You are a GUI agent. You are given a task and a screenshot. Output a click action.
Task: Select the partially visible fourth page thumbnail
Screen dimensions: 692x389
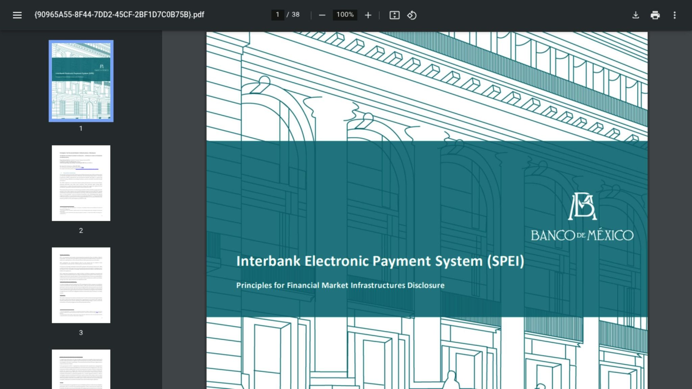81,369
